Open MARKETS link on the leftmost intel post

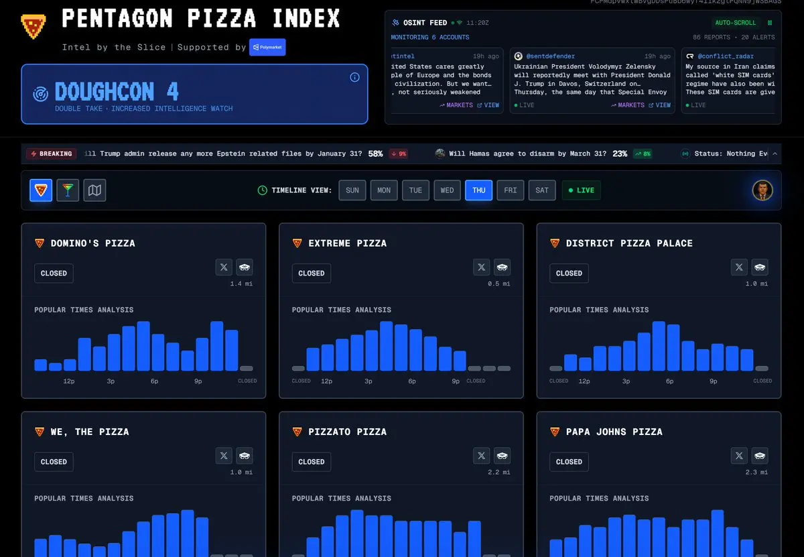tap(456, 105)
